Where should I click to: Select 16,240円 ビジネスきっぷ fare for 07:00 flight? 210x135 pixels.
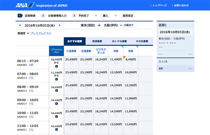[101, 76]
